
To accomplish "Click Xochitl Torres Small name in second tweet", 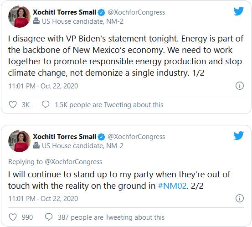I will point(64,137).
